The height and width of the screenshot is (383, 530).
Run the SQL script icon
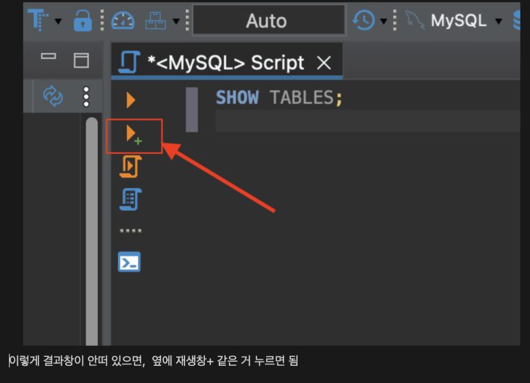tap(130, 166)
